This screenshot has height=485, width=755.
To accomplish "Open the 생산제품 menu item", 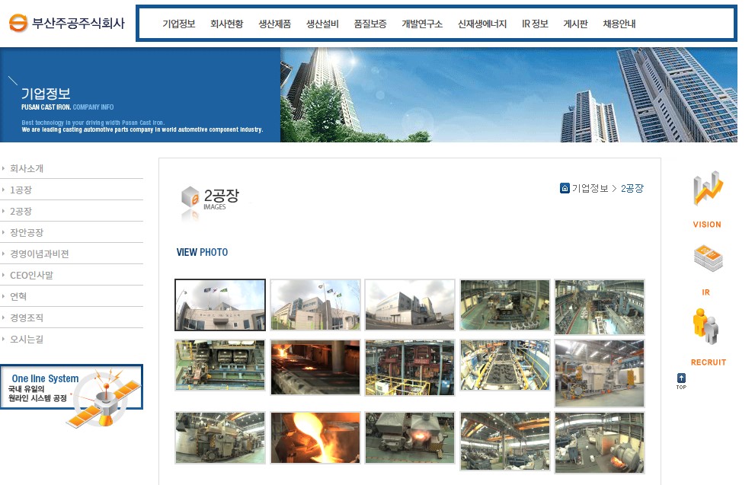I will 274,24.
